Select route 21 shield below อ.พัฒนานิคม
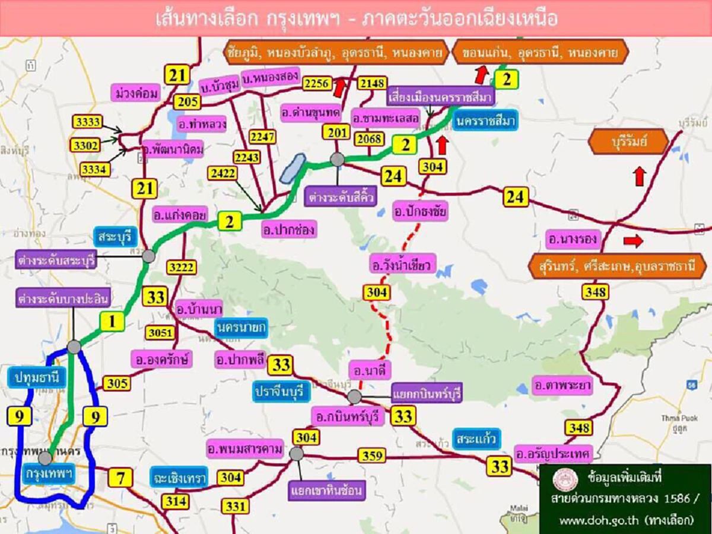Image resolution: width=712 pixels, height=534 pixels. [144, 189]
